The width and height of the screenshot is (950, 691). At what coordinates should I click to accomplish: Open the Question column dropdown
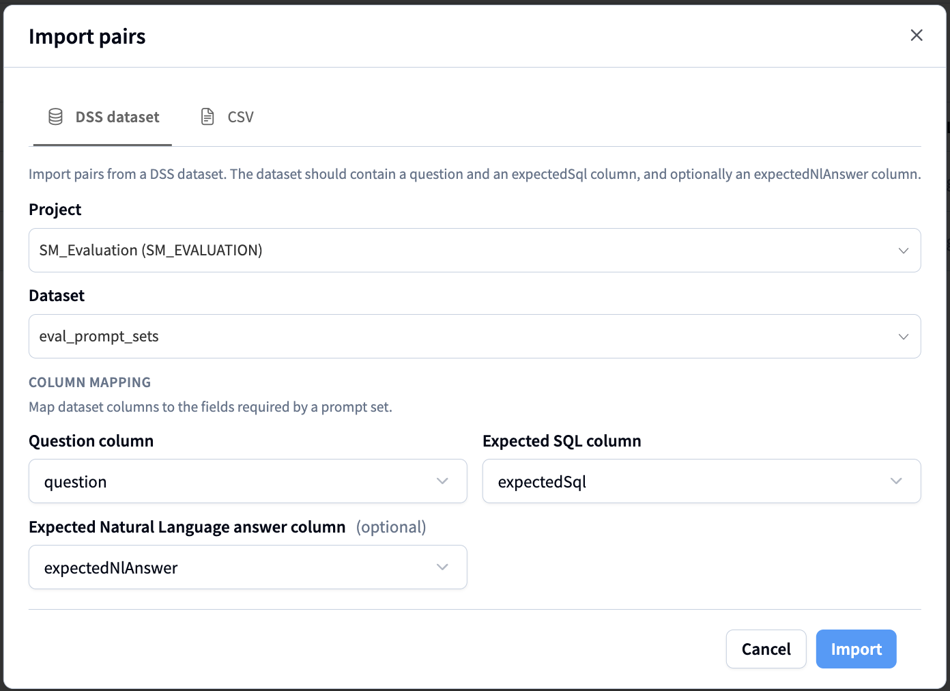coord(248,481)
